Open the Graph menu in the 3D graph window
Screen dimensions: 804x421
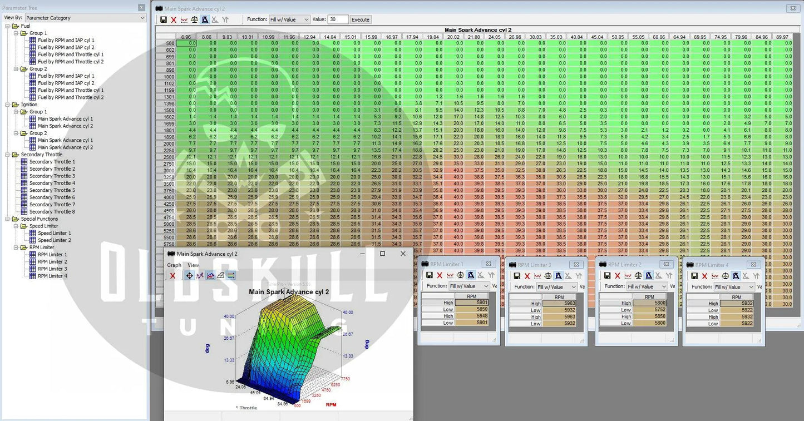pos(174,265)
